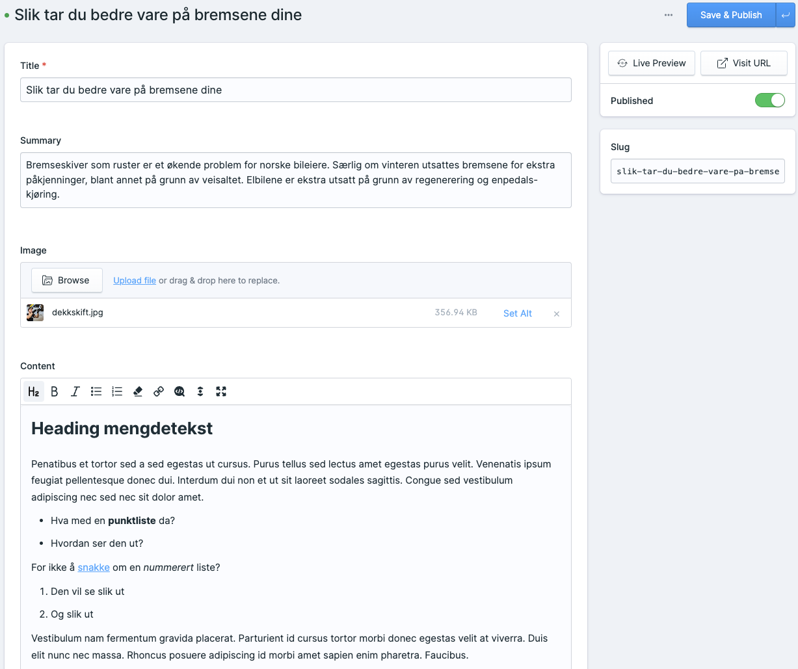Click the Save & Publish button

point(731,15)
